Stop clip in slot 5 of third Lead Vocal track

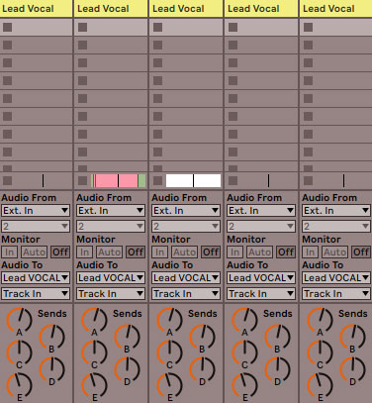click(157, 98)
